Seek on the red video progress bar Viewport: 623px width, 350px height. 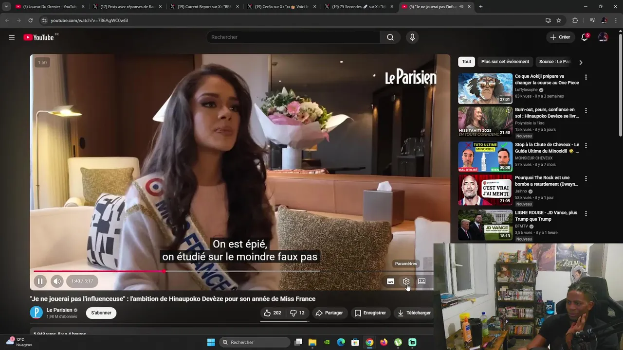click(x=233, y=271)
